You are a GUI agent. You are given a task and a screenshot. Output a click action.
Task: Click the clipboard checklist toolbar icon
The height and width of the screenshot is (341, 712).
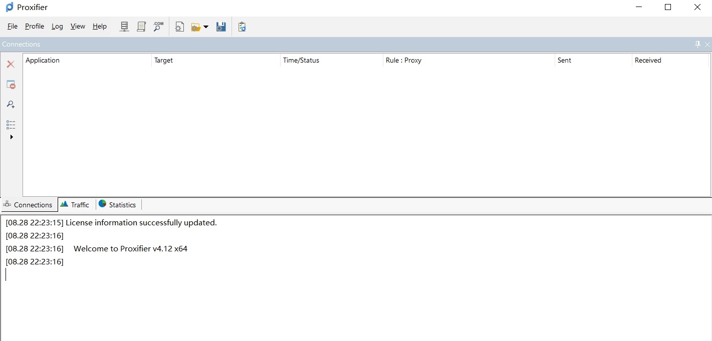coord(242,27)
